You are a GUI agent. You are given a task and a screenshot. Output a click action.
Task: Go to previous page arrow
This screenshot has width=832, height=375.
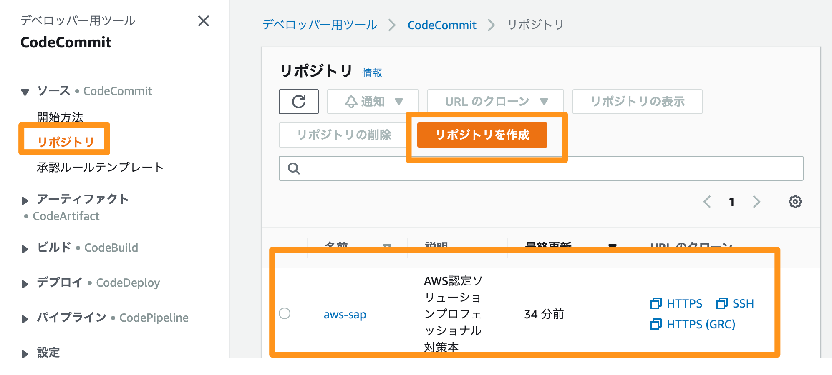tap(707, 202)
